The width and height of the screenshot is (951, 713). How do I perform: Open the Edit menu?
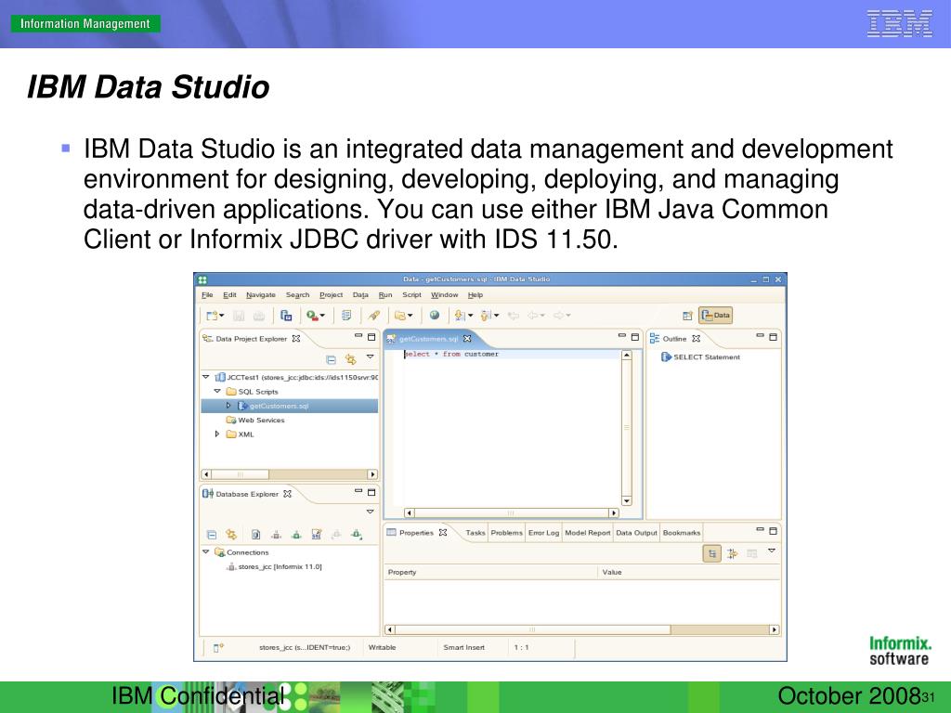(230, 294)
